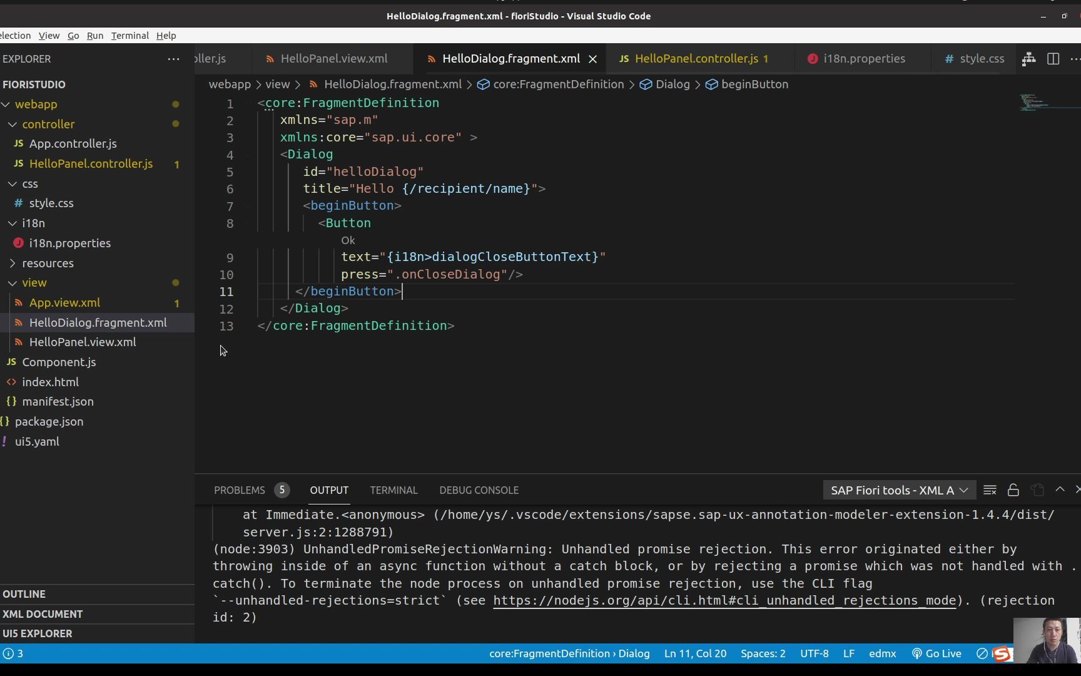Click the FIORISTUDIO workspace header
This screenshot has height=676, width=1081.
coord(34,84)
